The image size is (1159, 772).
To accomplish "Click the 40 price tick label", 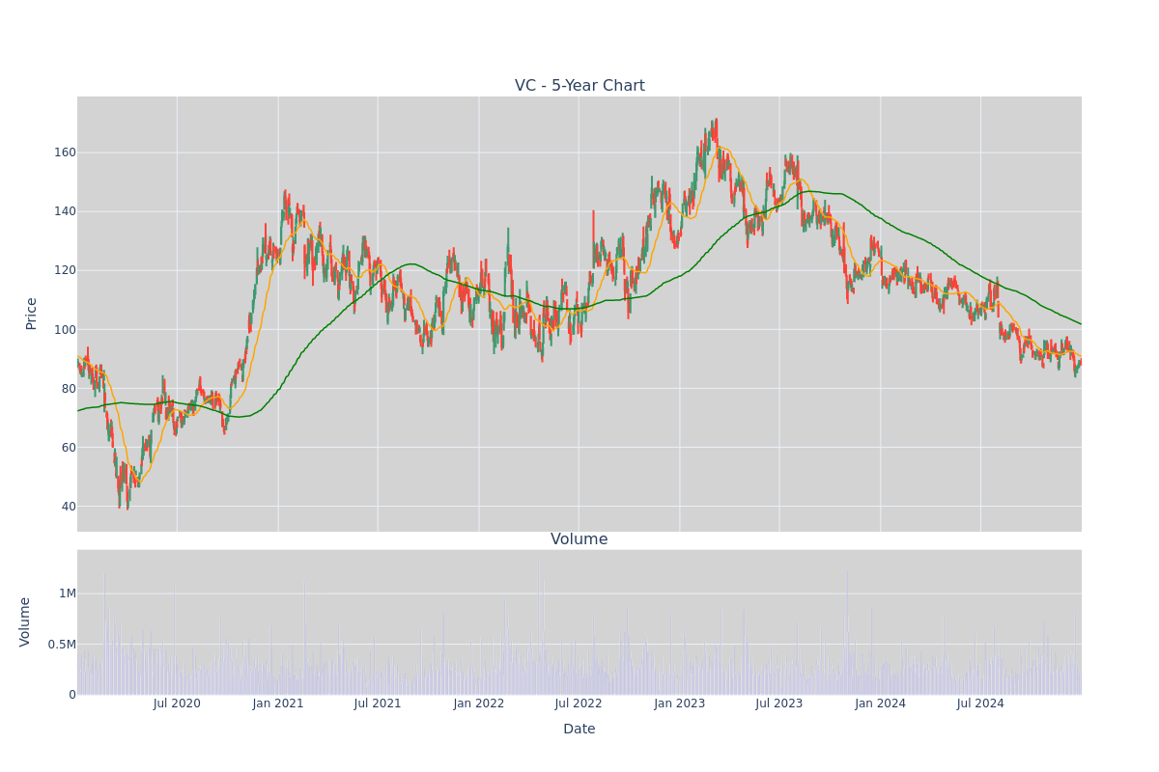I will [69, 507].
